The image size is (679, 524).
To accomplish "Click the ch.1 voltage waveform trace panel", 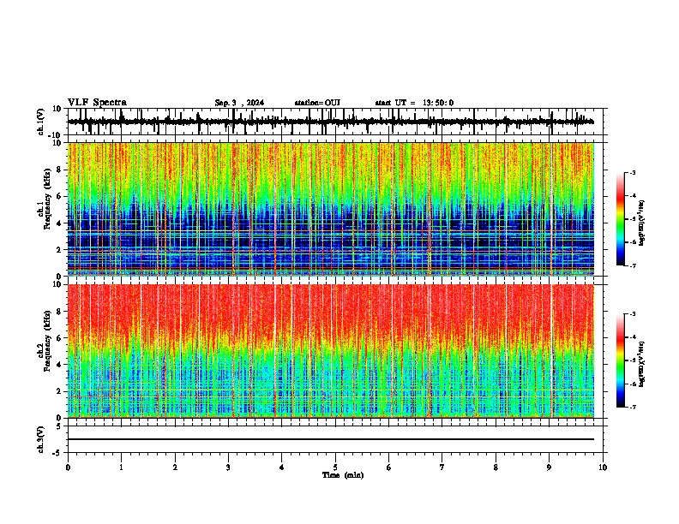I will click(335, 122).
